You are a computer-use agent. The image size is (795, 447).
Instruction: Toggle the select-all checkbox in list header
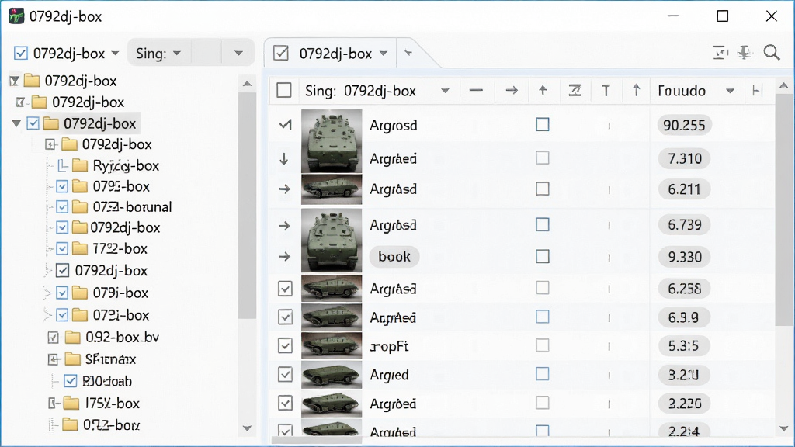284,91
